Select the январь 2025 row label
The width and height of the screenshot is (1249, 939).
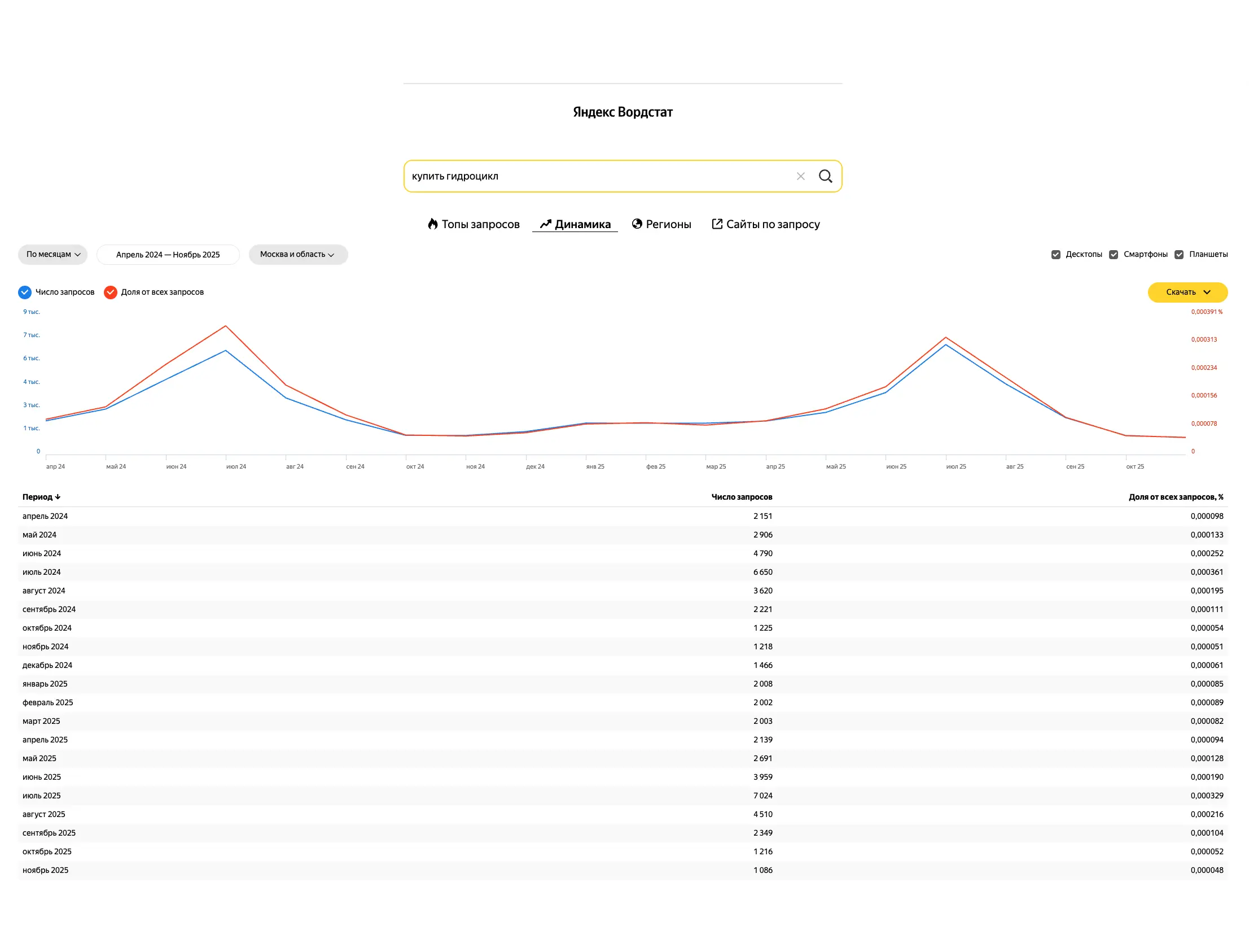click(x=45, y=684)
